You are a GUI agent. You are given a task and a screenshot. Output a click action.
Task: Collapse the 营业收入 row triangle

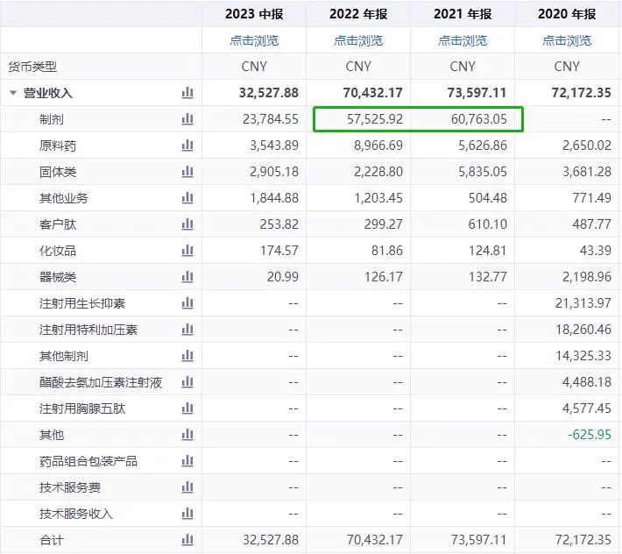pos(13,93)
